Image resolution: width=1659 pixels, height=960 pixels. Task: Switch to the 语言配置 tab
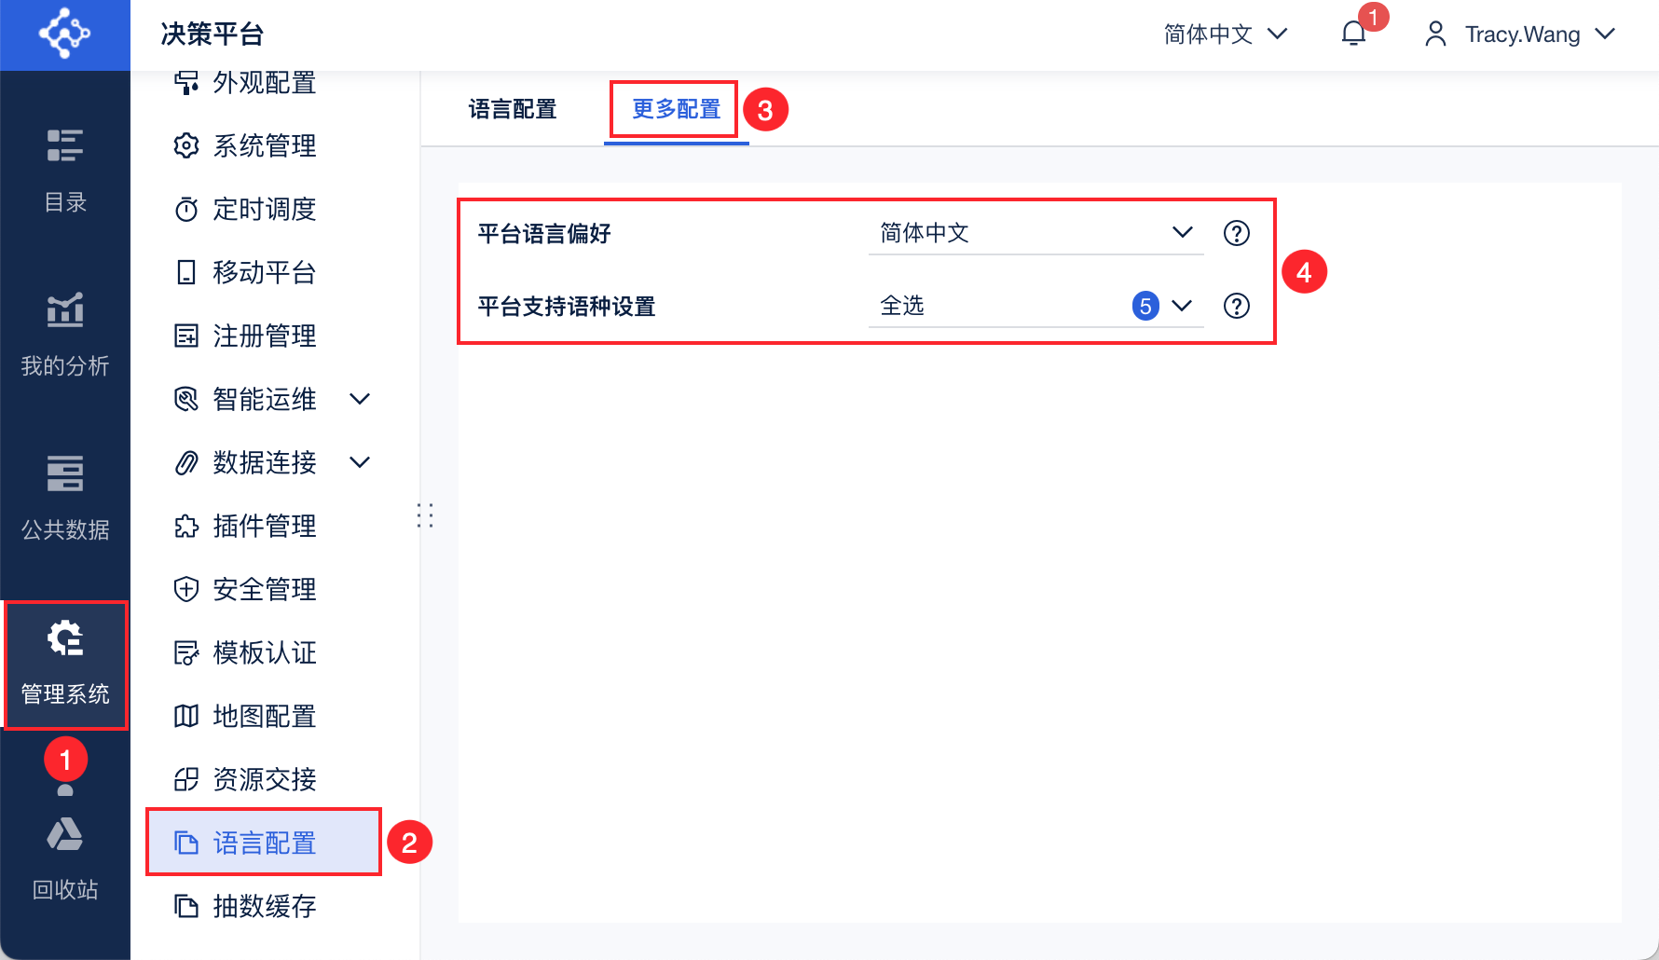tap(512, 110)
